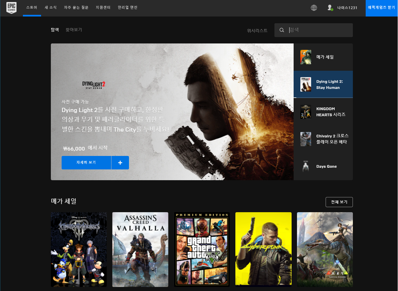Open the Cyberpunk 2077 cover
The height and width of the screenshot is (291, 398).
[263, 250]
